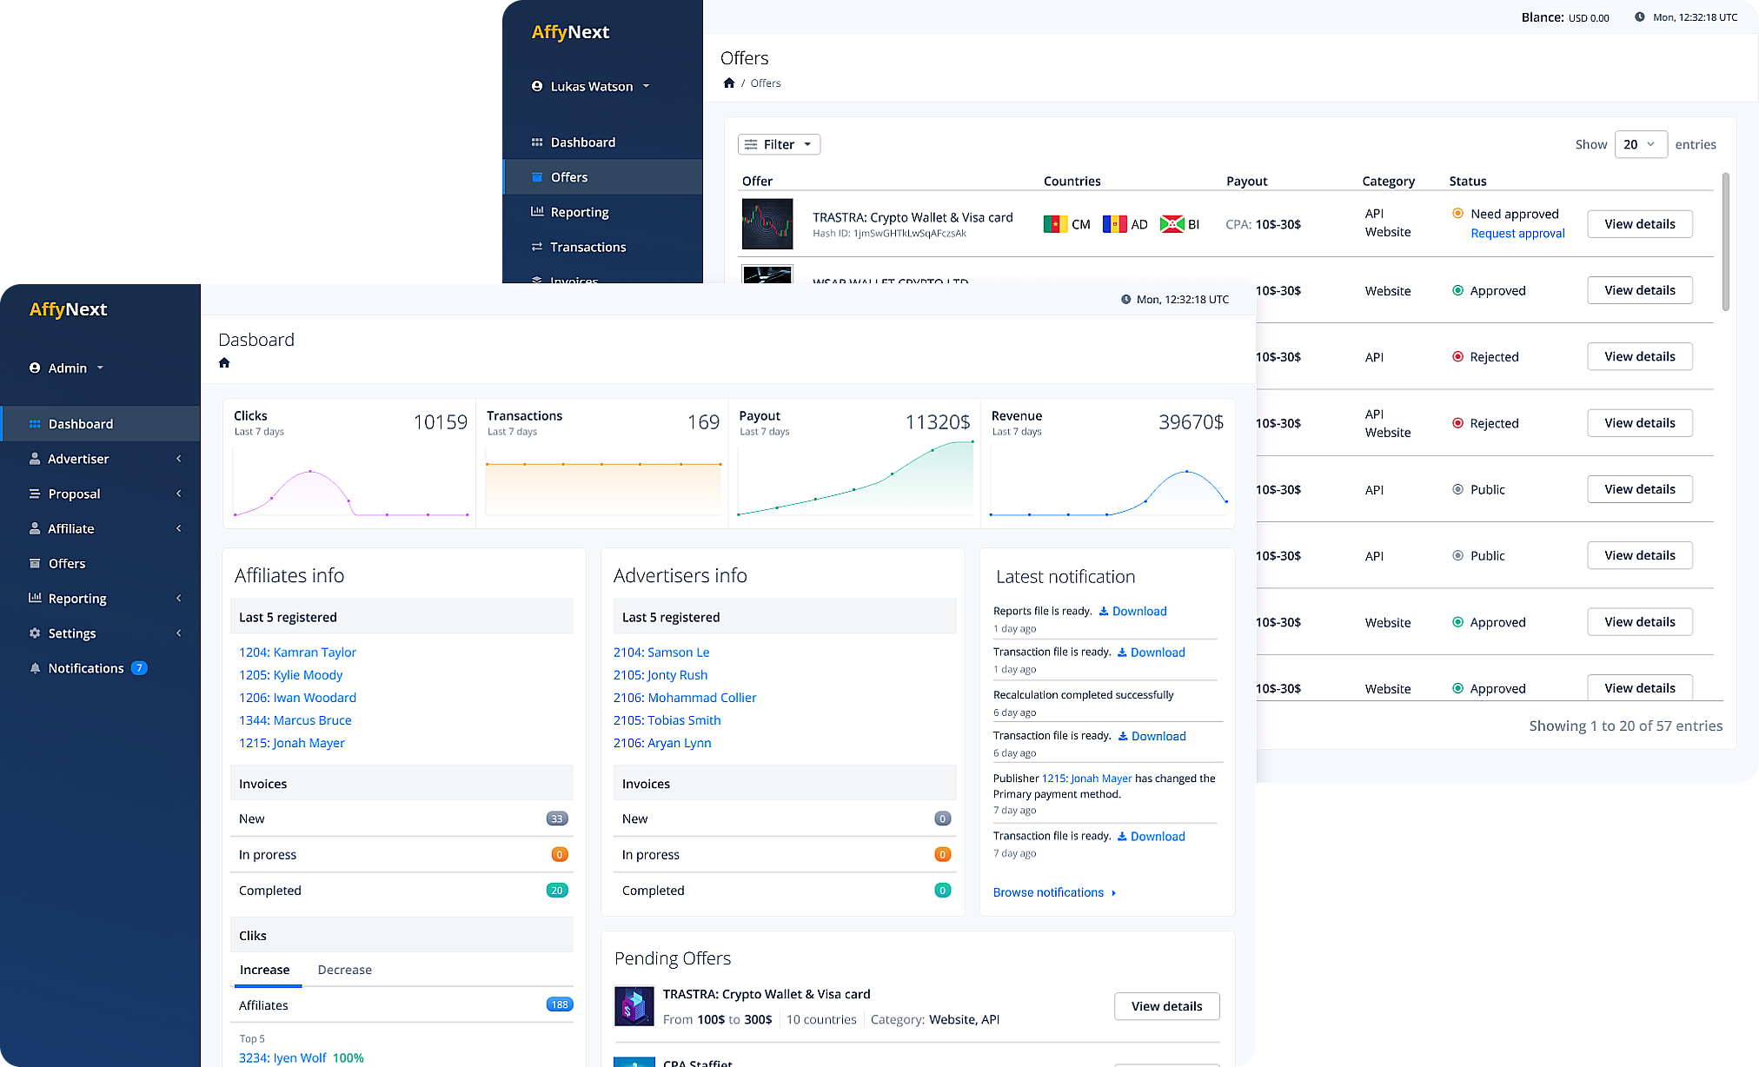Click Showing 1 to 20 of 57 entries
The width and height of the screenshot is (1759, 1067).
[1625, 726]
